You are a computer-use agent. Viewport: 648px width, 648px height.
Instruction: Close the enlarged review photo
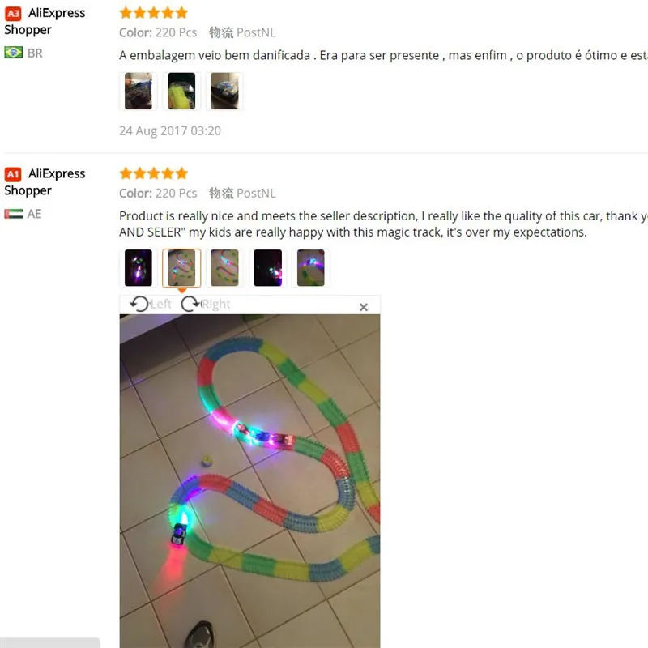[363, 307]
